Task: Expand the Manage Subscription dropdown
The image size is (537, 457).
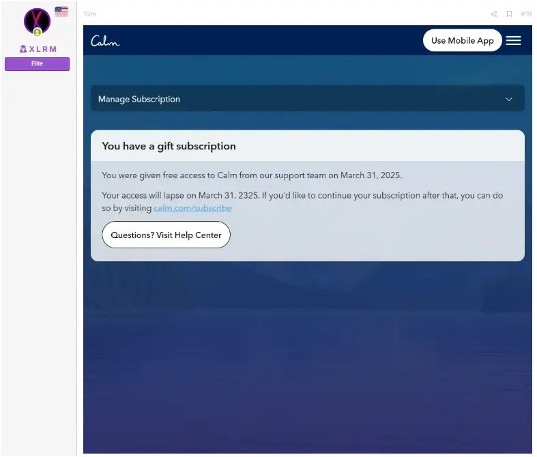Action: pos(307,99)
